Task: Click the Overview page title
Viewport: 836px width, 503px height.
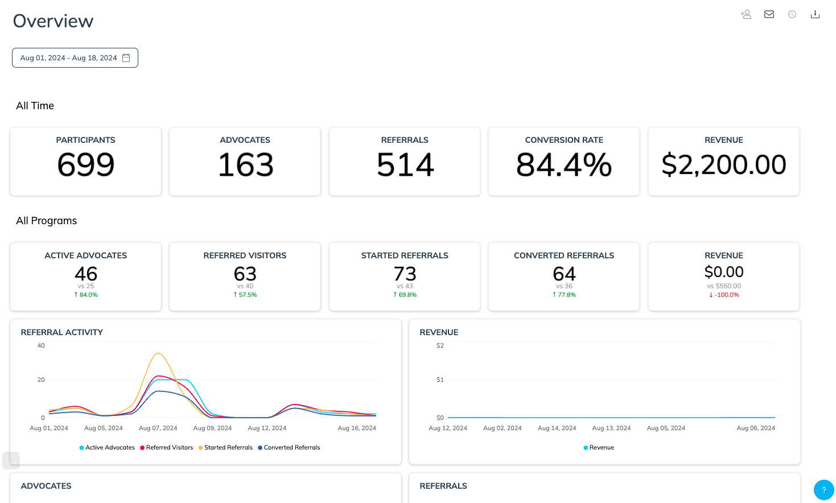Action: click(x=53, y=21)
